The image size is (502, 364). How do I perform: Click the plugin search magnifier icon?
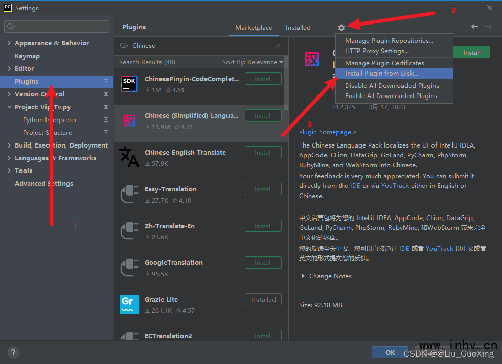point(124,46)
